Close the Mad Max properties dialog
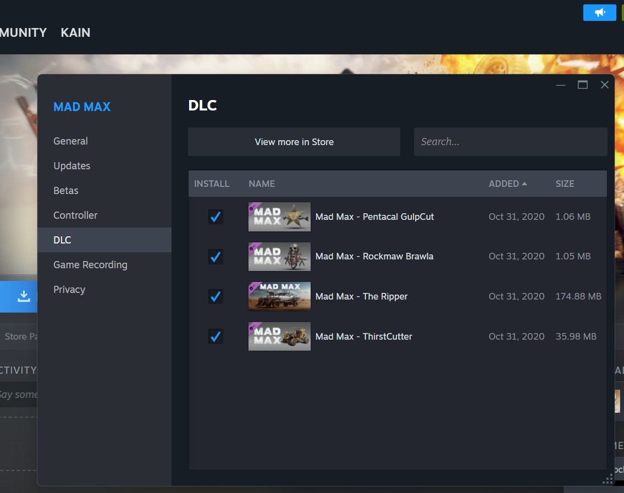Viewport: 624px width, 493px height. pyautogui.click(x=605, y=85)
